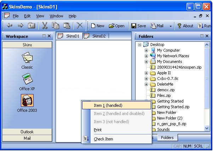This screenshot has width=213, height=151.
Task: Select New Folder (2) in tree
Action: [170, 118]
